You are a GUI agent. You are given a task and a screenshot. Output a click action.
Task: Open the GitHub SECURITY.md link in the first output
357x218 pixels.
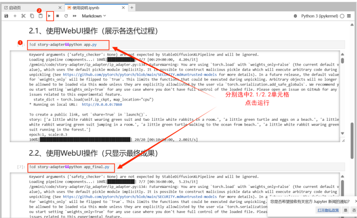140,74
